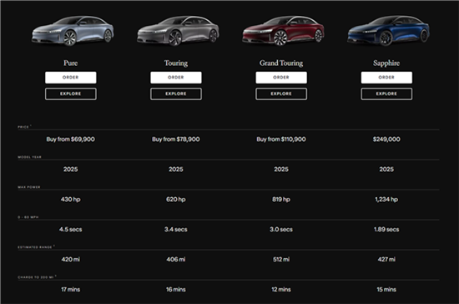
Task: Order the Grand Touring model
Action: coord(281,78)
